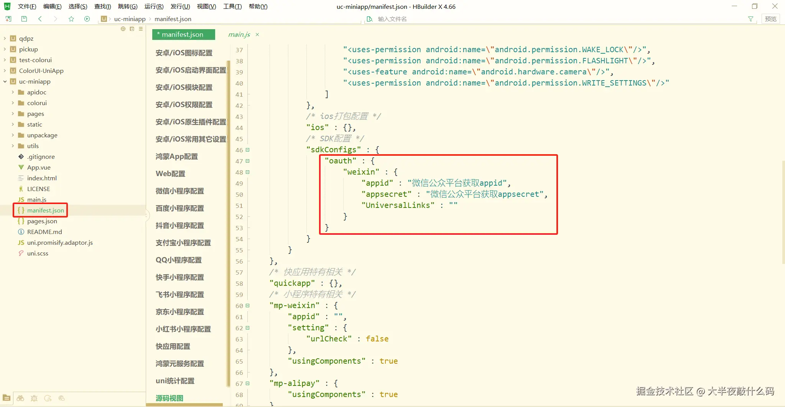Open the bug debug icon at bottom
Screen dimensions: 785x407
coord(34,398)
